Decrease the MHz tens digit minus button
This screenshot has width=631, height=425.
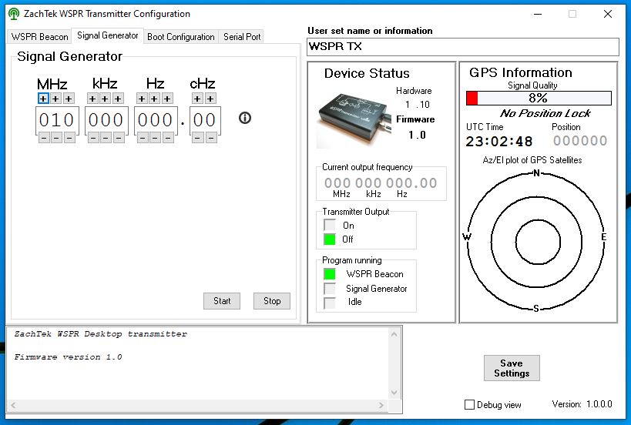(57, 138)
